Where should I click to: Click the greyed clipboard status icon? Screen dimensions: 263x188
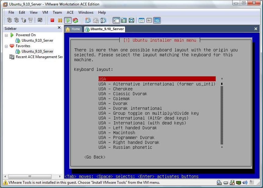[x=251, y=182]
